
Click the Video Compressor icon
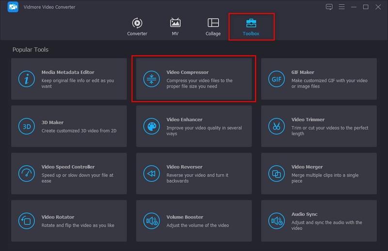(x=151, y=79)
